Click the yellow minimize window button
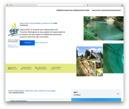129x109 pixels. tap(9, 5)
